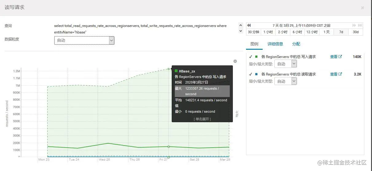Click green HBase_zx swatch in tooltip

tap(176, 71)
